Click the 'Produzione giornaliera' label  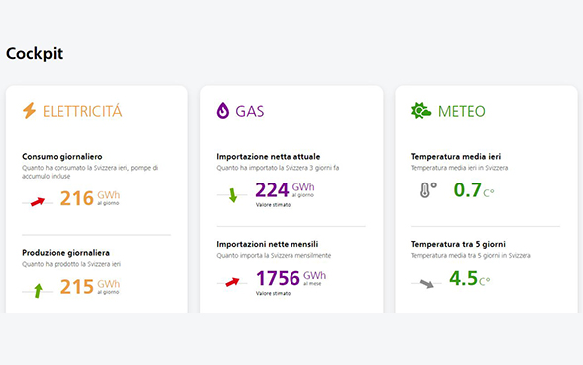pyautogui.click(x=65, y=253)
